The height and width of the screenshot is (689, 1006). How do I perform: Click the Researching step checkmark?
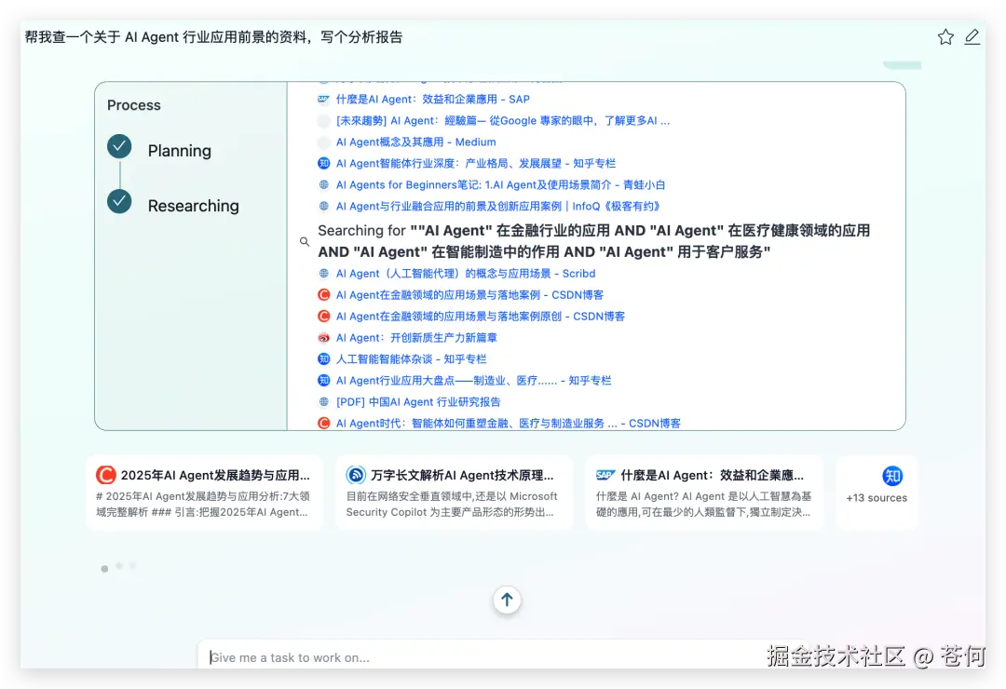pyautogui.click(x=119, y=201)
